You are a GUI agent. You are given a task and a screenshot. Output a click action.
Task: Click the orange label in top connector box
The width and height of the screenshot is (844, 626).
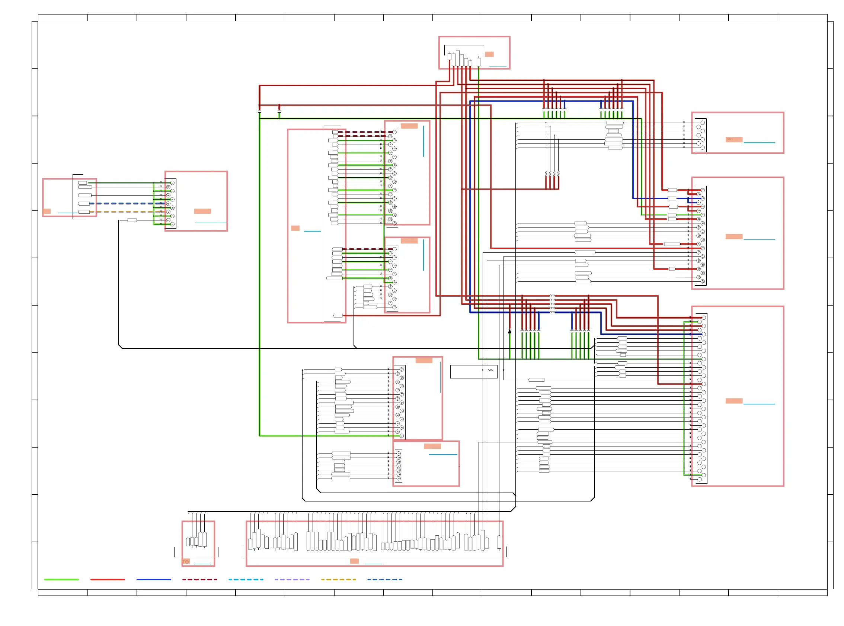tap(489, 54)
